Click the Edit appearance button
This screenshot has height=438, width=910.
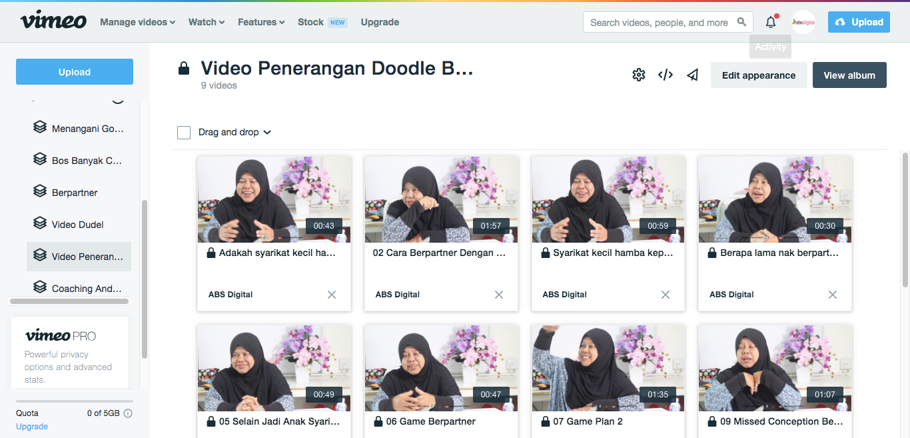[x=759, y=75]
